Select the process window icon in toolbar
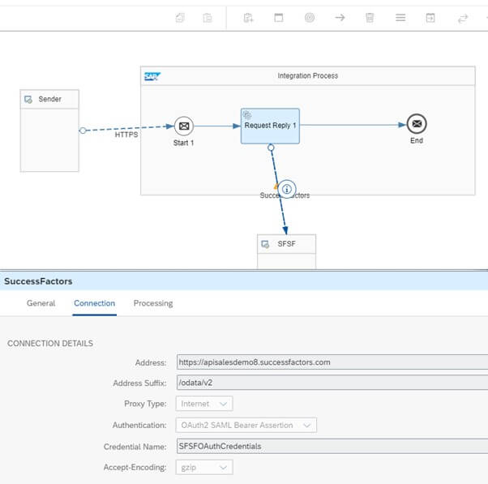 pyautogui.click(x=279, y=17)
